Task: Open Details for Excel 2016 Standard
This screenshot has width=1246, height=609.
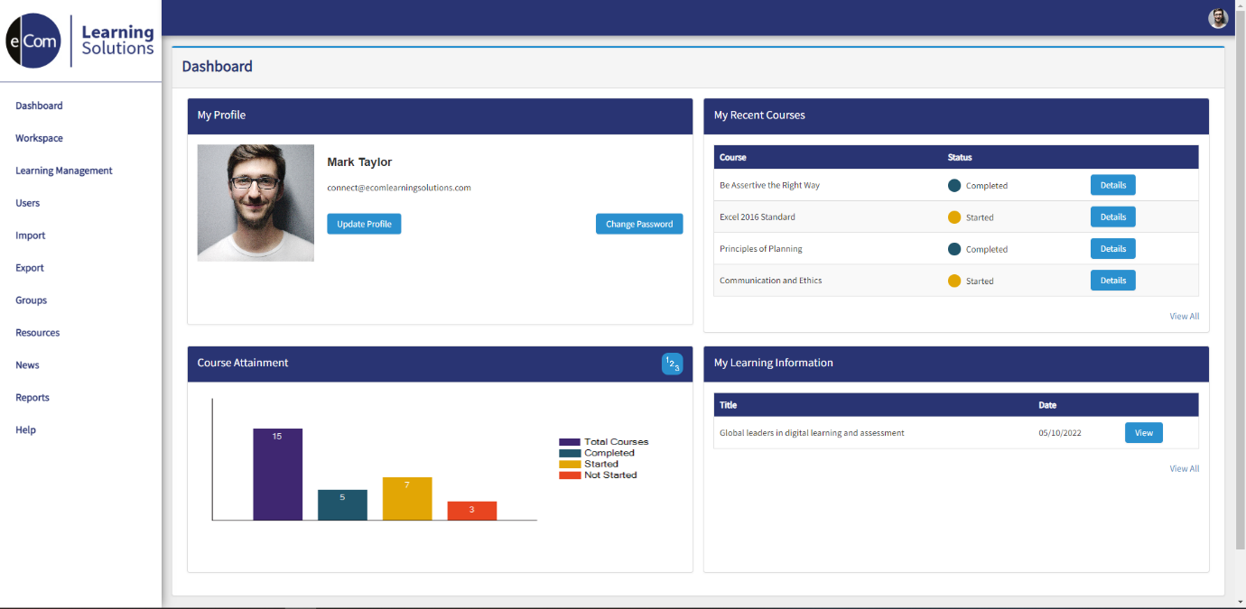Action: click(x=1112, y=217)
